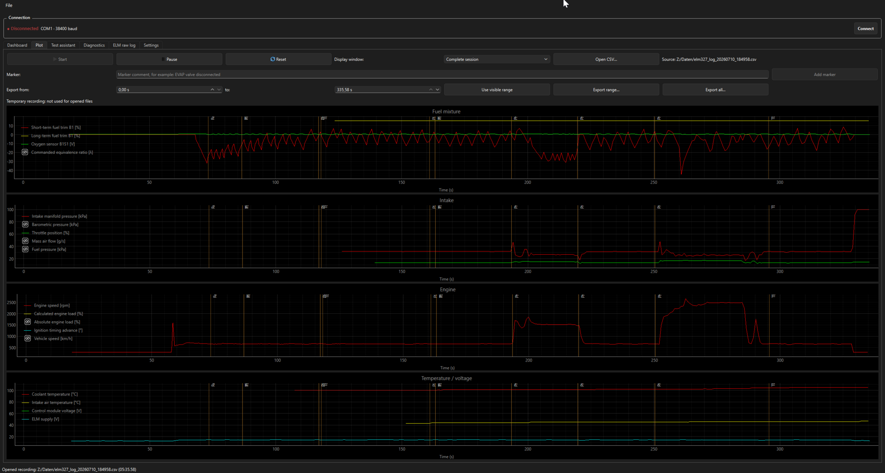The height and width of the screenshot is (473, 885).
Task: Click the Reset button's circular arrow icon
Action: pyautogui.click(x=272, y=59)
